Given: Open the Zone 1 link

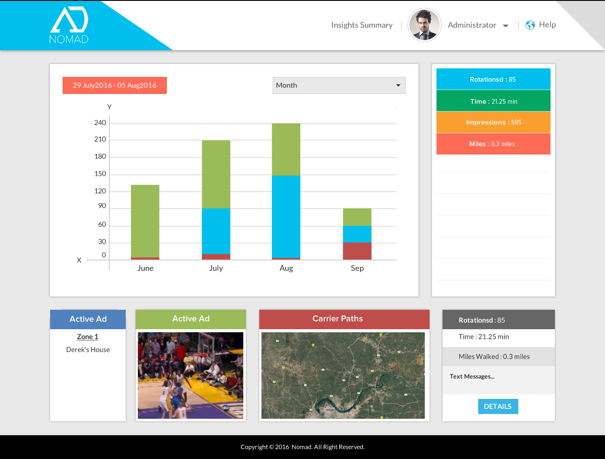Looking at the screenshot, I should click(x=88, y=337).
